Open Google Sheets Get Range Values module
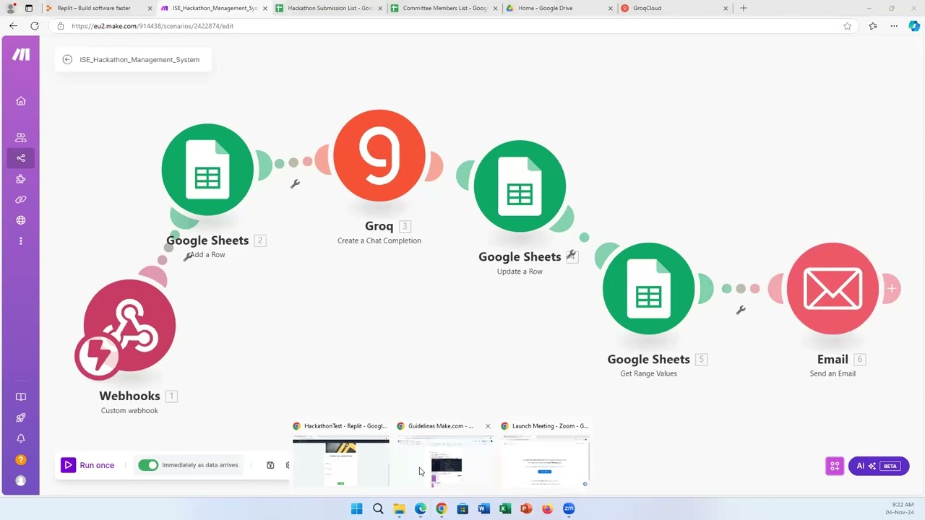This screenshot has height=520, width=925. click(648, 289)
